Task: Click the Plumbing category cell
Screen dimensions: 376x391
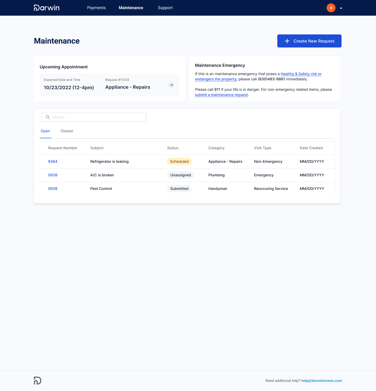Action: click(216, 175)
